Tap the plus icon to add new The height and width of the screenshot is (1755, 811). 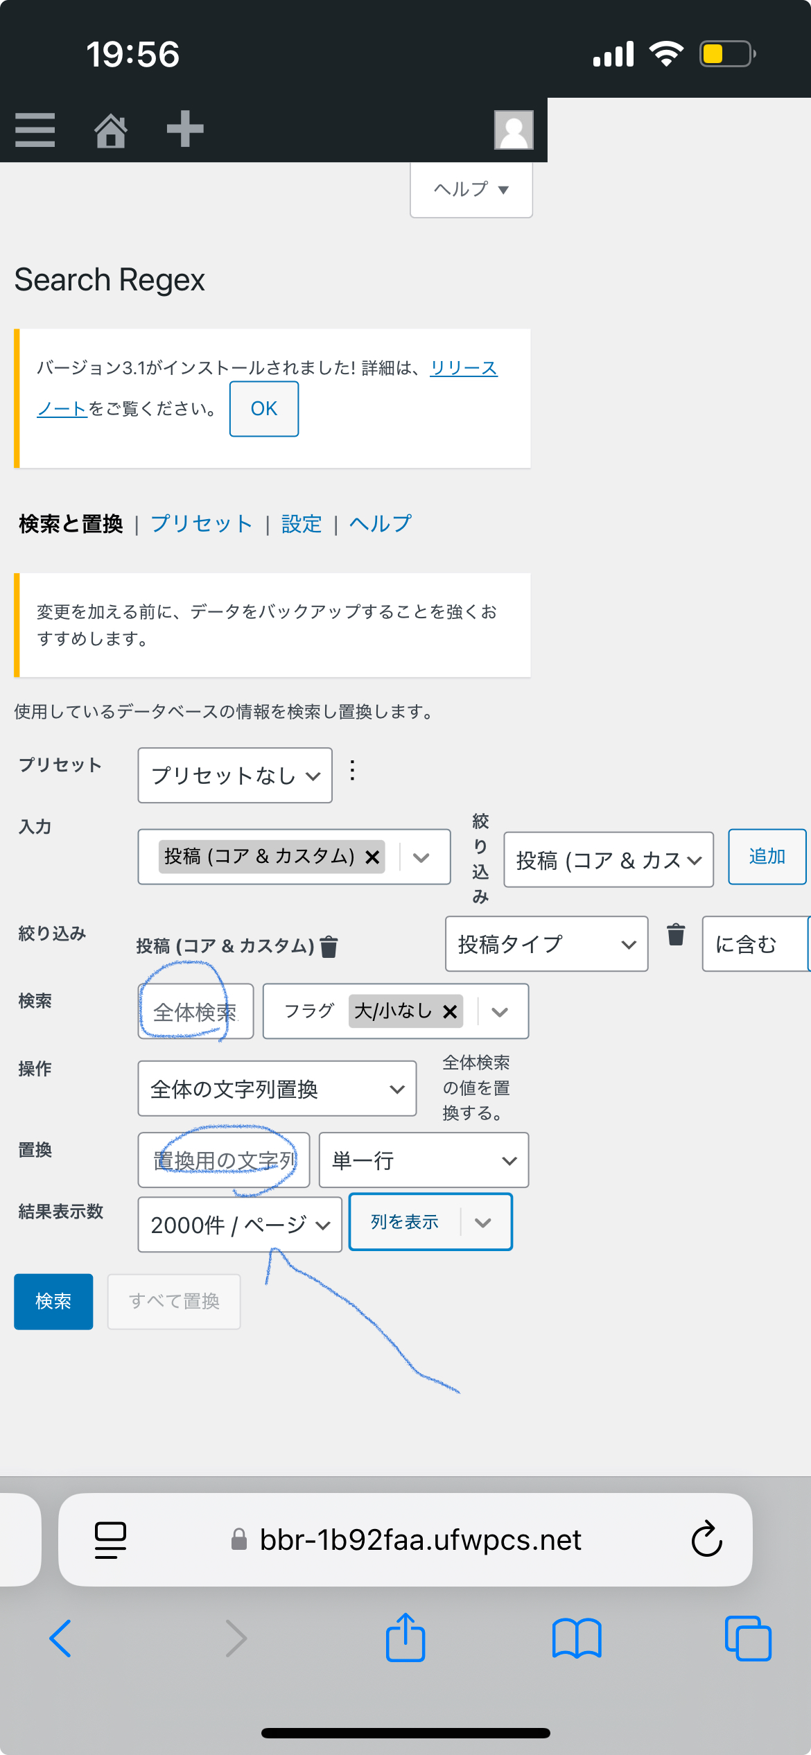pos(185,129)
